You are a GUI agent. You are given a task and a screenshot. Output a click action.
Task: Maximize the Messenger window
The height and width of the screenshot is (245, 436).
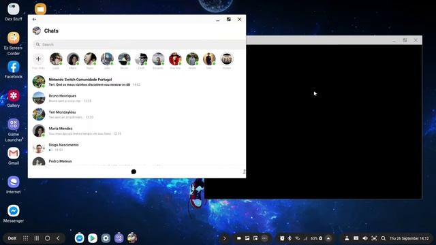click(x=229, y=20)
